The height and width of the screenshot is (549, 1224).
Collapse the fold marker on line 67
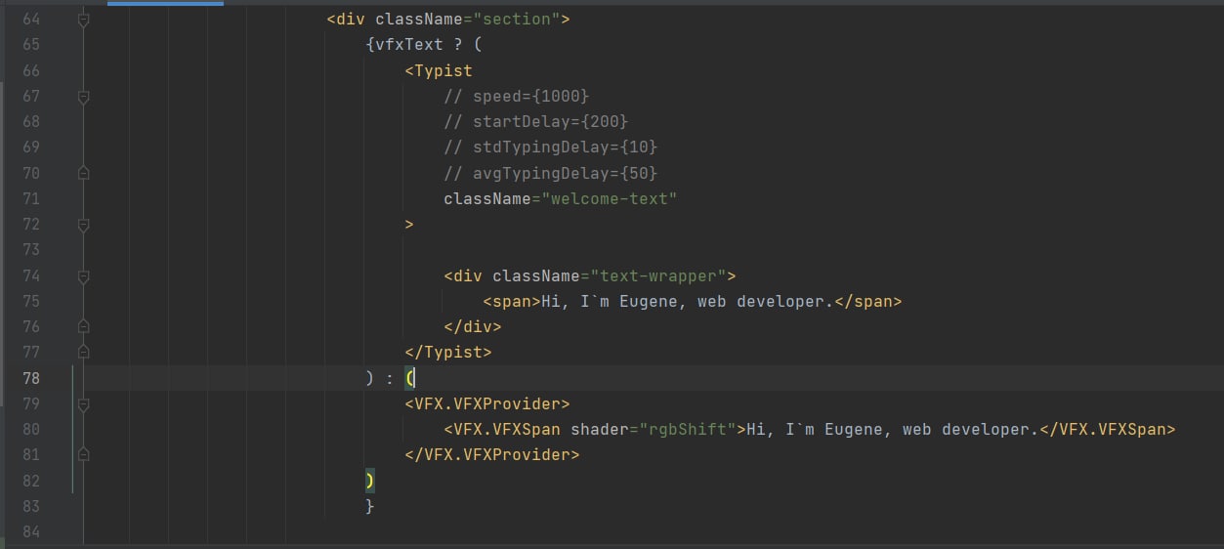pos(83,97)
